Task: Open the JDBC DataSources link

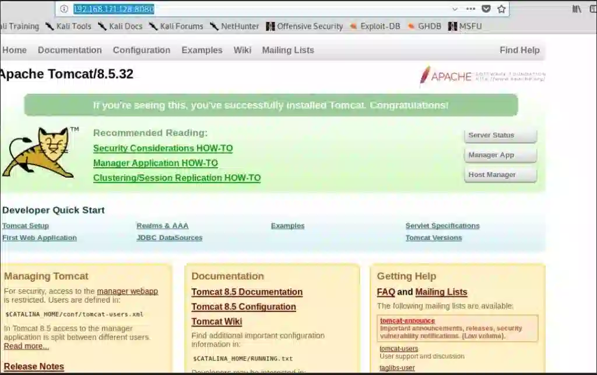Action: (x=170, y=238)
